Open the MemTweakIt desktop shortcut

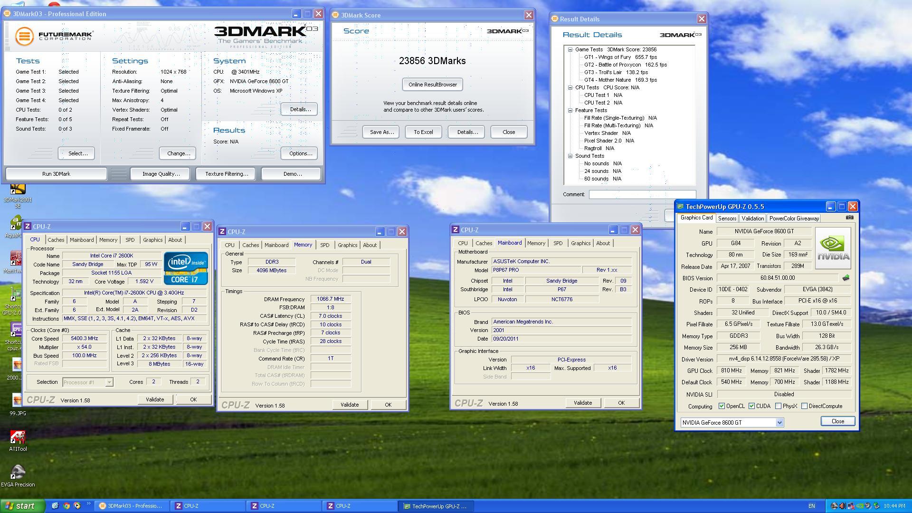click(x=14, y=262)
